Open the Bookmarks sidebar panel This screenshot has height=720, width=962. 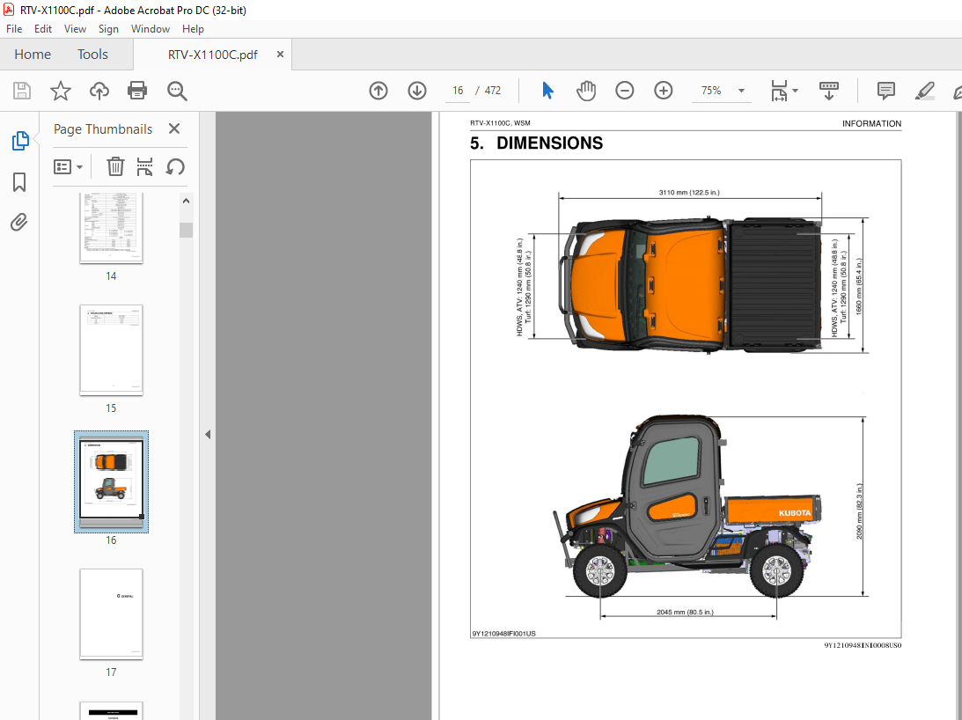tap(19, 181)
